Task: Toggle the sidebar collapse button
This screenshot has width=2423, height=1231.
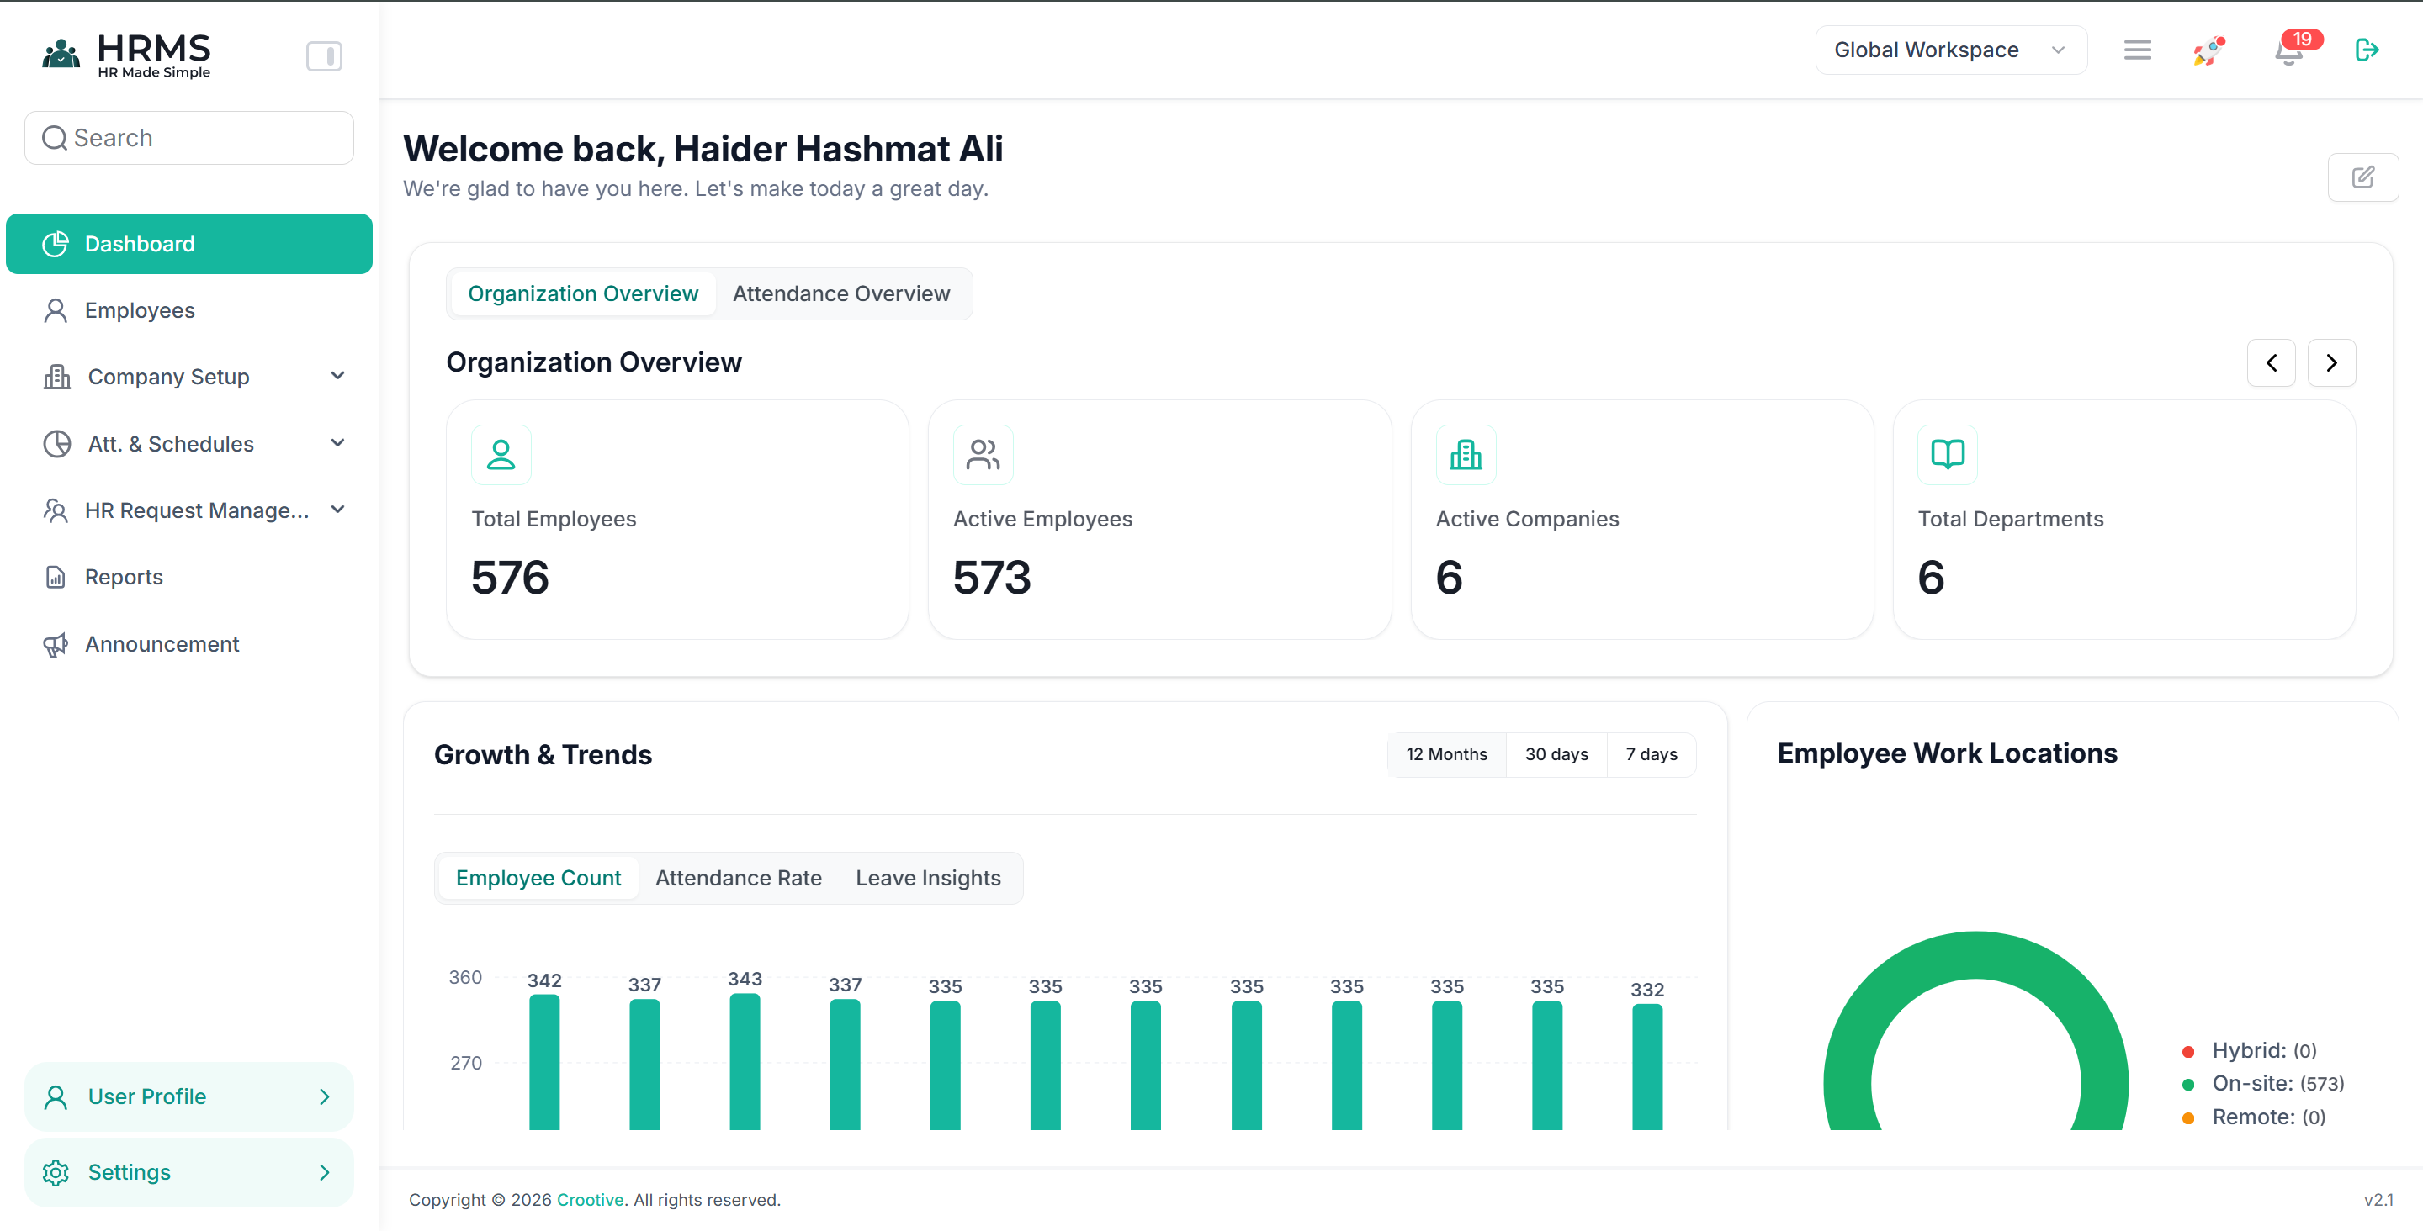Action: tap(324, 56)
